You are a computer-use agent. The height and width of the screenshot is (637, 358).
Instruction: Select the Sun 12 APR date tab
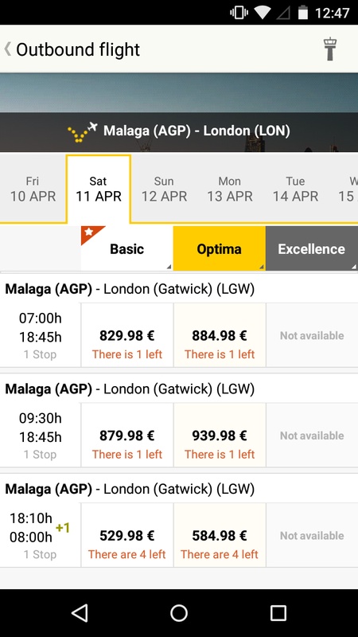click(x=164, y=189)
